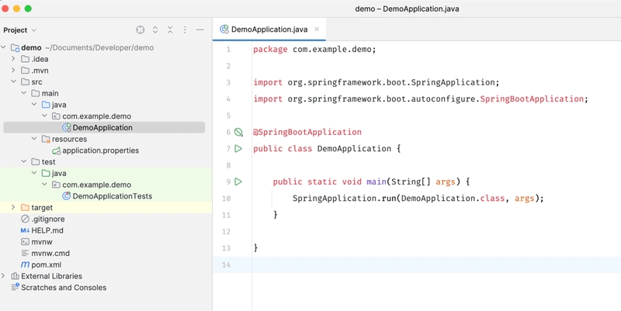The height and width of the screenshot is (311, 621).
Task: Click the demo module icon at project root
Action: [x=15, y=48]
